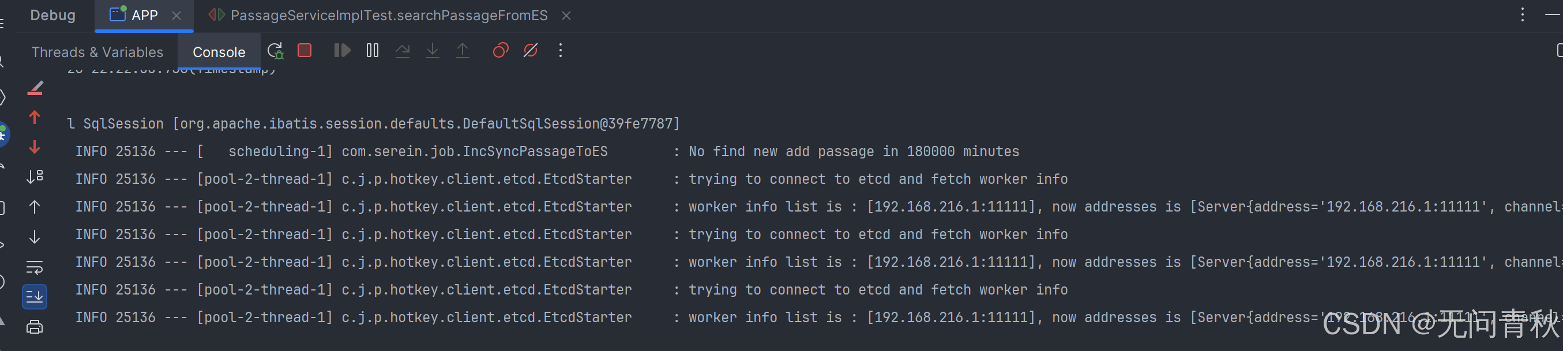Open the Debug tool window options menu
1563x351 pixels.
(x=1523, y=14)
